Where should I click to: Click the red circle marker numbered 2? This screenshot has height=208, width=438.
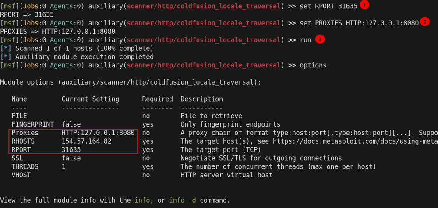(x=425, y=22)
